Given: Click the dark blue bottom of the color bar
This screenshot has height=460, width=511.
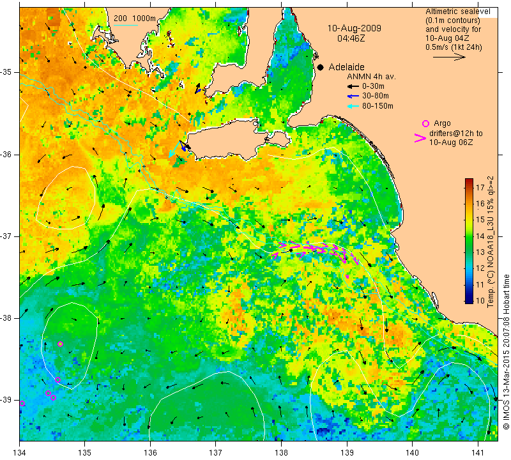Looking at the screenshot, I should (469, 300).
